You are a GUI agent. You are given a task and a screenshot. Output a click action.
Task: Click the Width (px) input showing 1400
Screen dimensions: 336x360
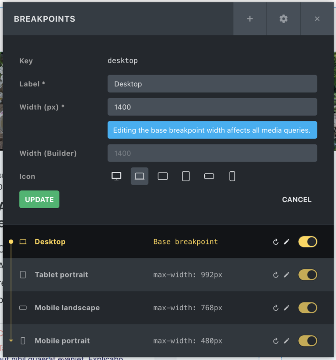(212, 107)
